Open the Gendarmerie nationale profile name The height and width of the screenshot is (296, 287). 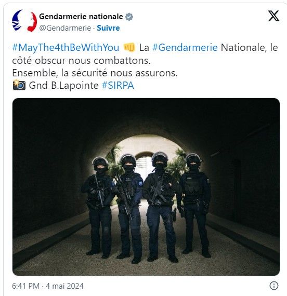point(81,17)
